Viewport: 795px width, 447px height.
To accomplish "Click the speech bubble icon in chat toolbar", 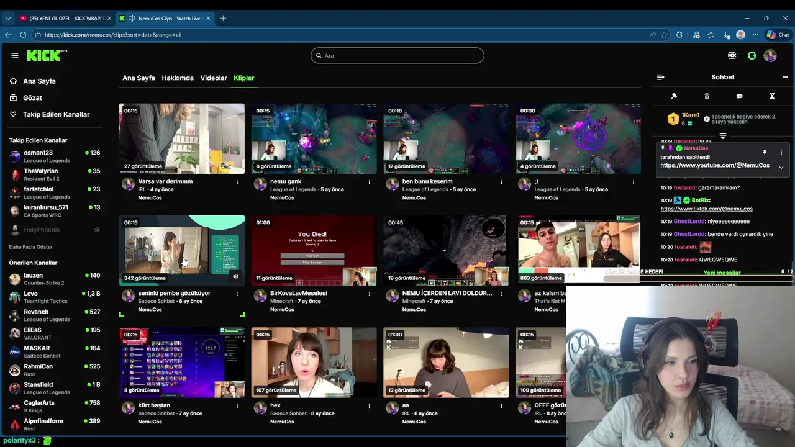I will pos(739,96).
